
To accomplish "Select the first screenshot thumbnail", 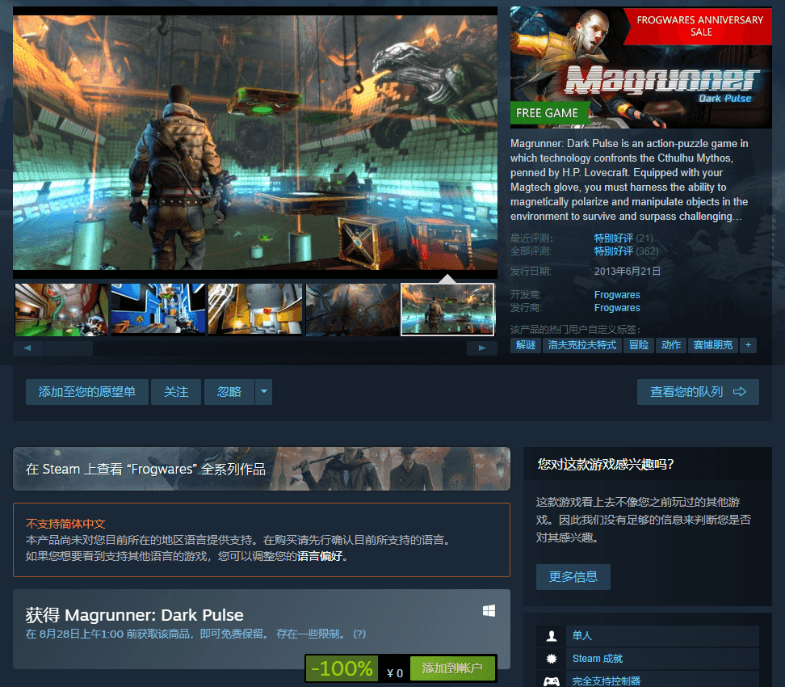I will (61, 310).
